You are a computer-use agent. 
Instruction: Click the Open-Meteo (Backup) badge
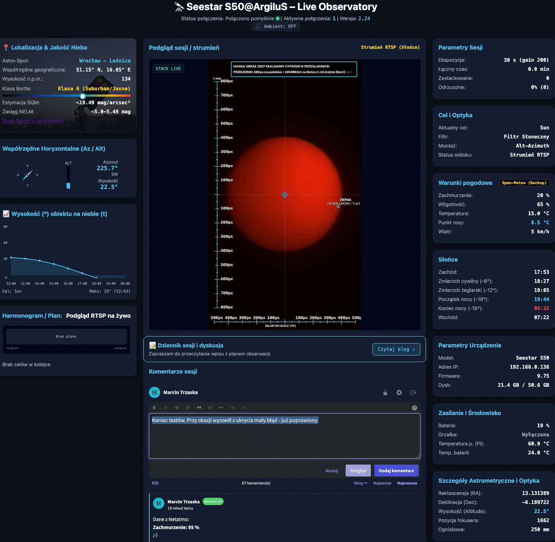click(524, 183)
